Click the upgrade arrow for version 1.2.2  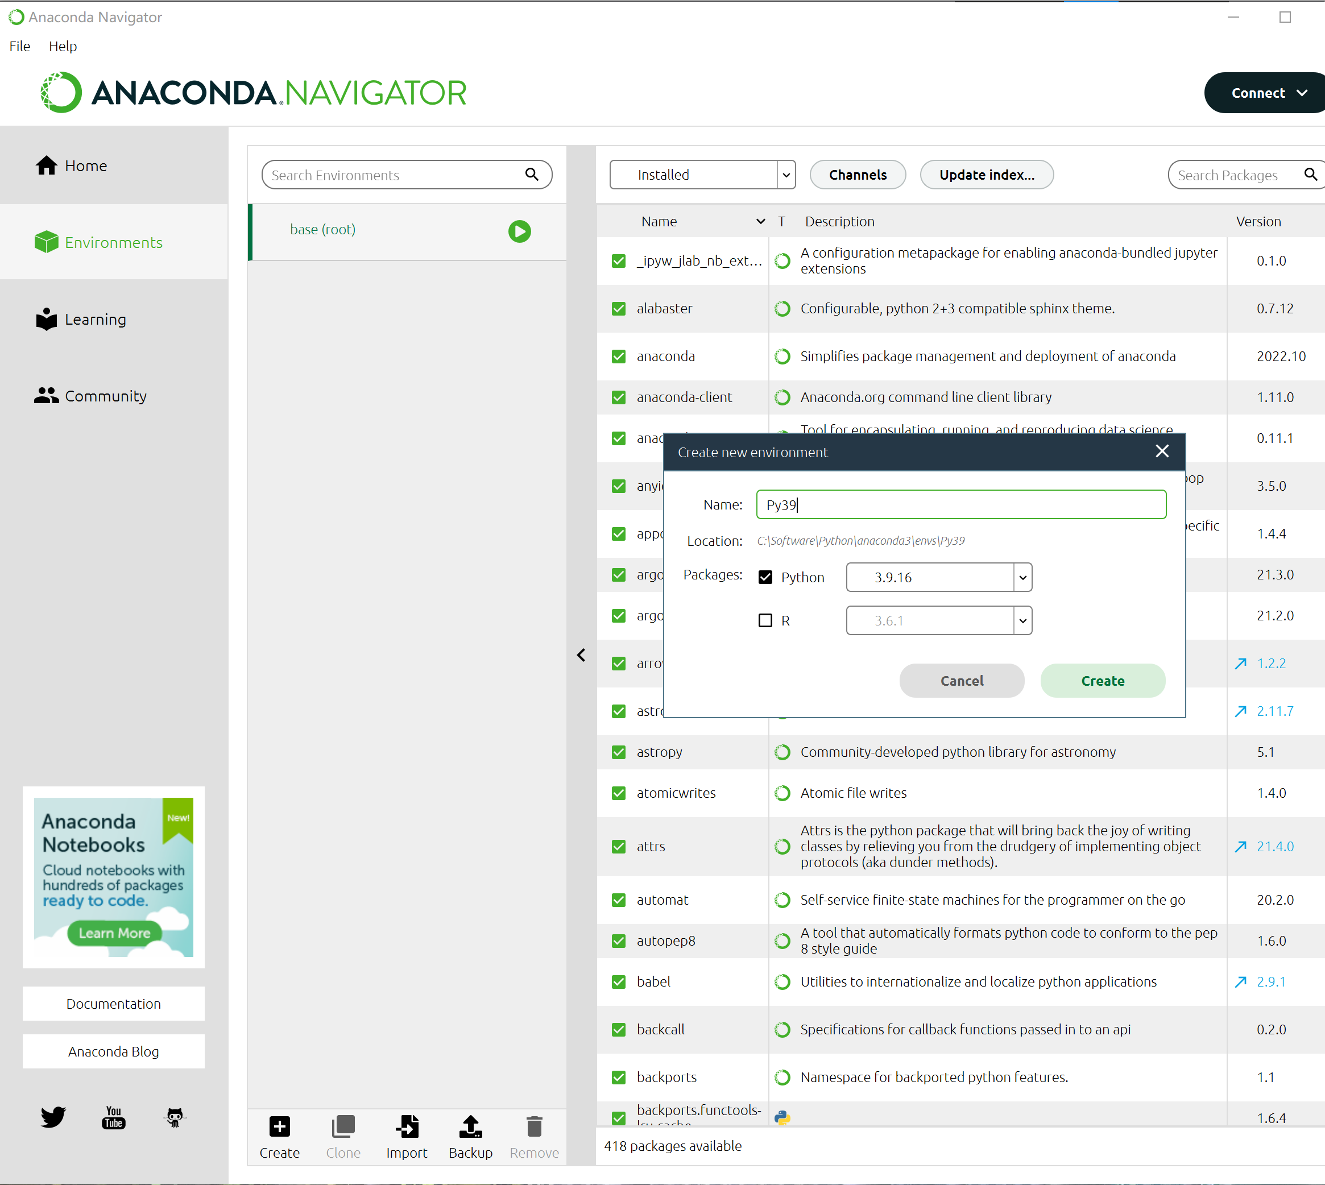[1241, 664]
